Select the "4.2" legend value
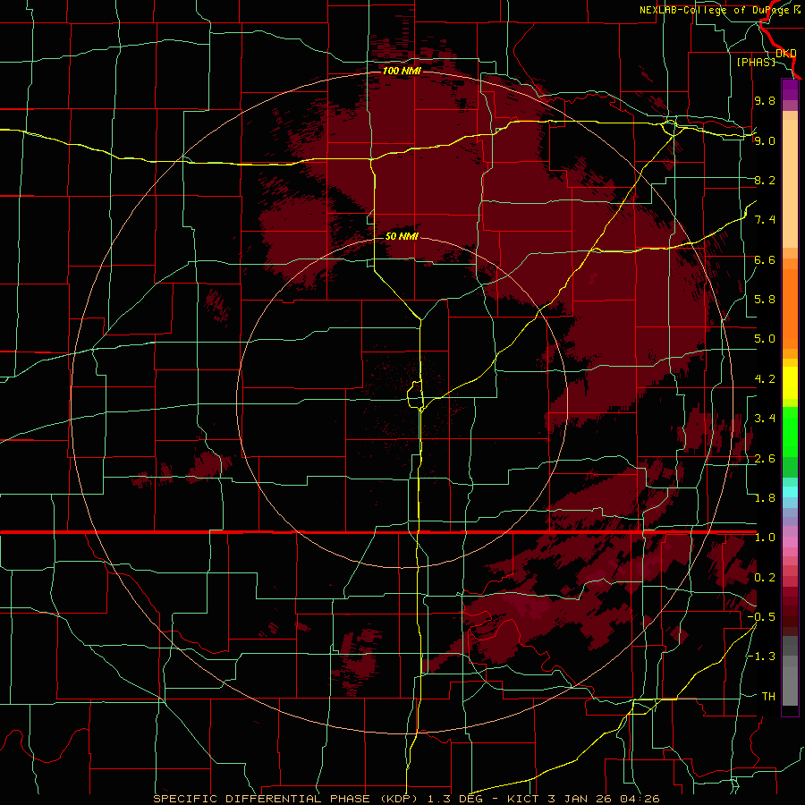805x805 pixels. [765, 379]
